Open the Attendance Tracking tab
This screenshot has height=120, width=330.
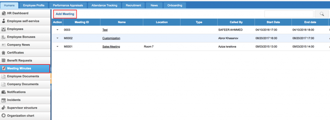[x=104, y=5]
